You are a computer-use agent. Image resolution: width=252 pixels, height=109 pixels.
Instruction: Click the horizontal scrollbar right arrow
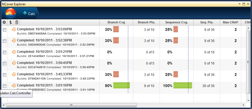[243, 105]
